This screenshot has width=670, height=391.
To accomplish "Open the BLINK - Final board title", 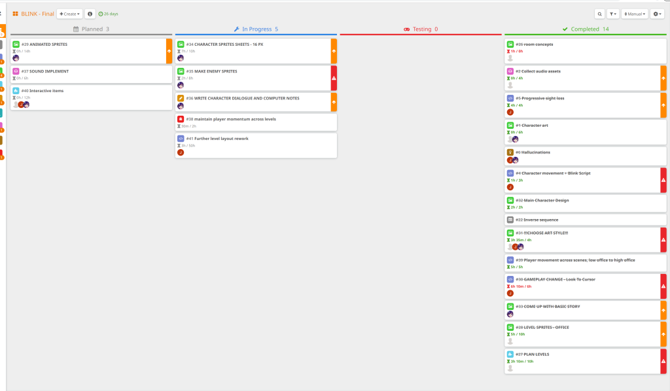I will click(x=37, y=14).
